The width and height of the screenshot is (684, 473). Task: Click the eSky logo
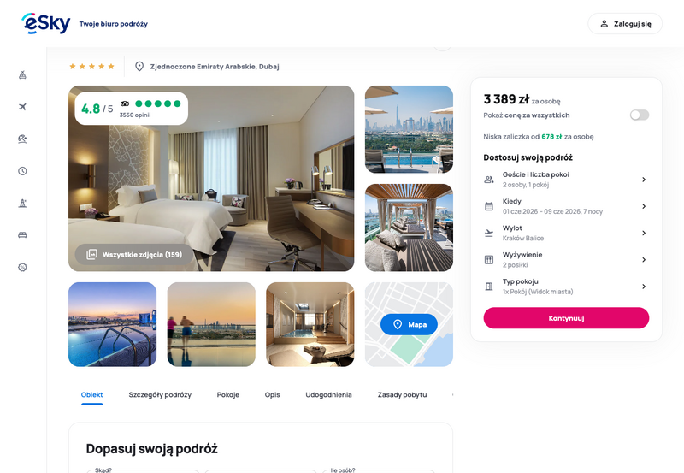click(x=46, y=23)
